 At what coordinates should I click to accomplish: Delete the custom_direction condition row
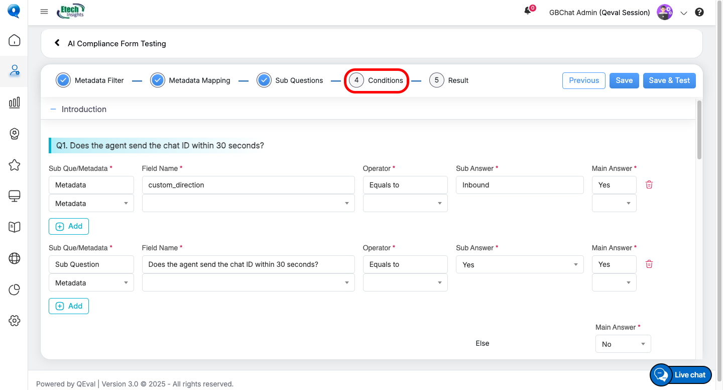(649, 185)
